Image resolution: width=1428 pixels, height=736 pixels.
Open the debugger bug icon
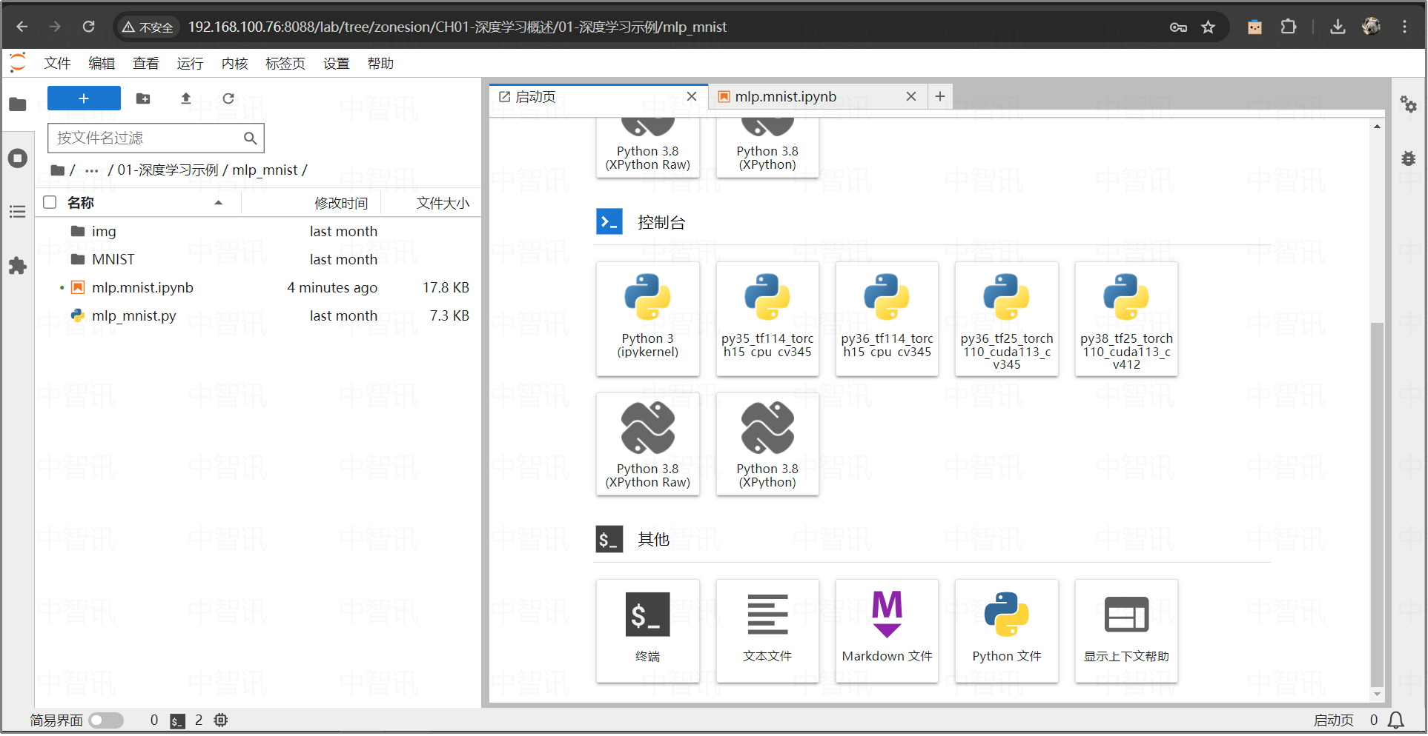1408,158
